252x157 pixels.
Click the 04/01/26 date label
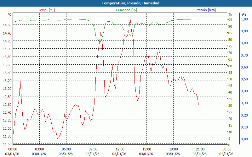point(227,154)
